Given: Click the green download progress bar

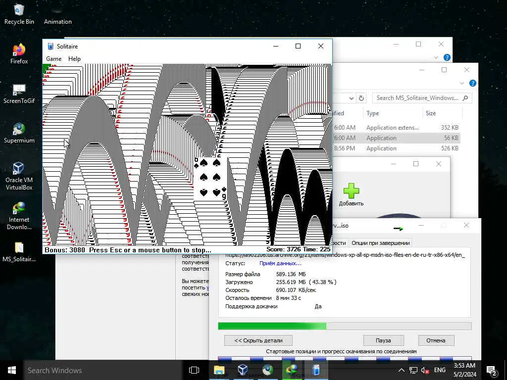Looking at the screenshot, I should click(x=272, y=326).
